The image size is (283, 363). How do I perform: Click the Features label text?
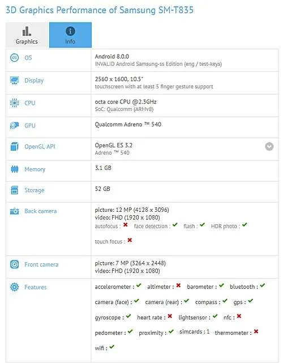click(x=36, y=287)
